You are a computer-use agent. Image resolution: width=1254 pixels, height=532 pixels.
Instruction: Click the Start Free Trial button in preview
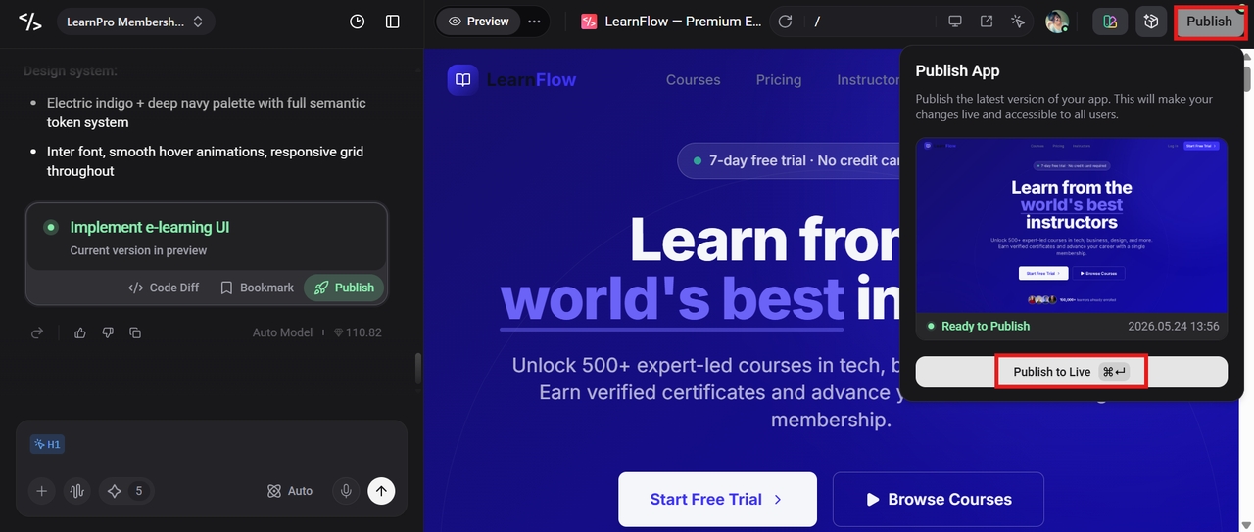coord(717,499)
